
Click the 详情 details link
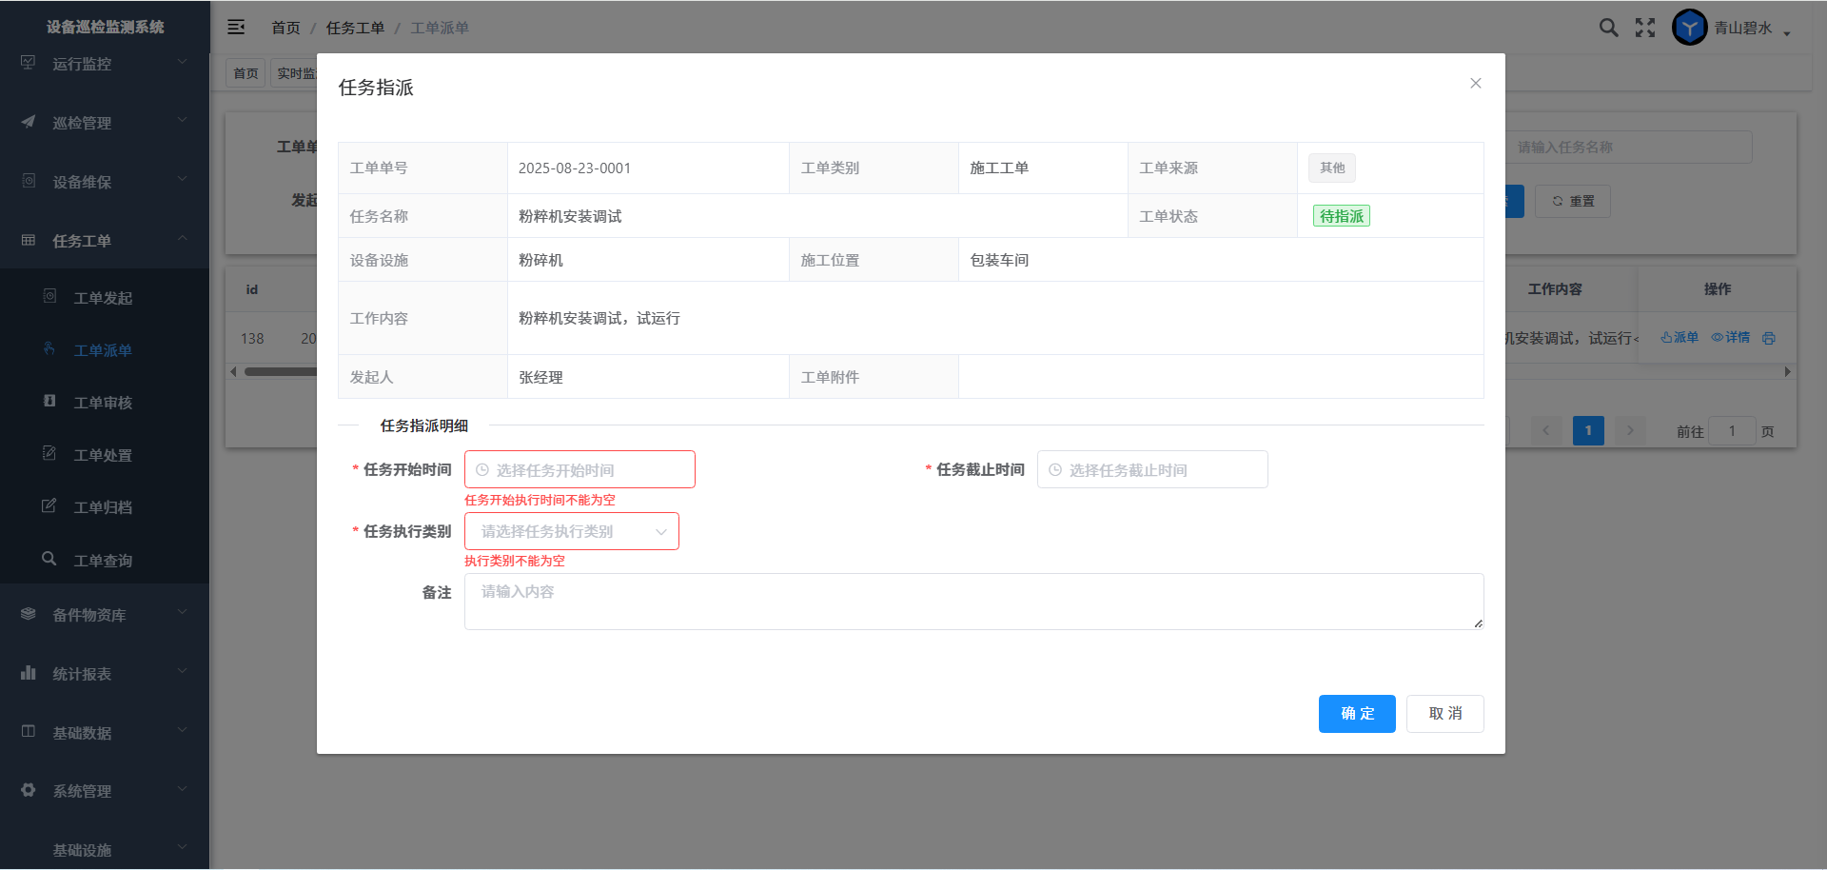pyautogui.click(x=1731, y=338)
